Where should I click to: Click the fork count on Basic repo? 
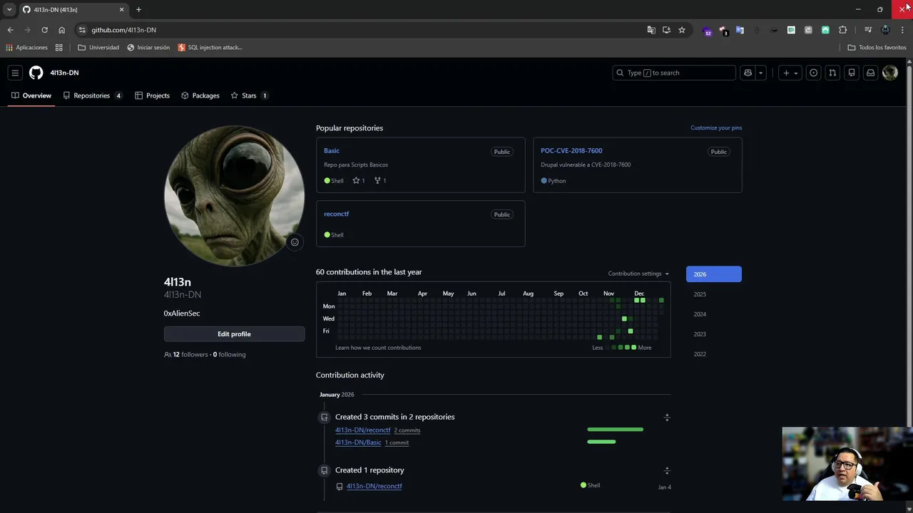[x=380, y=180]
